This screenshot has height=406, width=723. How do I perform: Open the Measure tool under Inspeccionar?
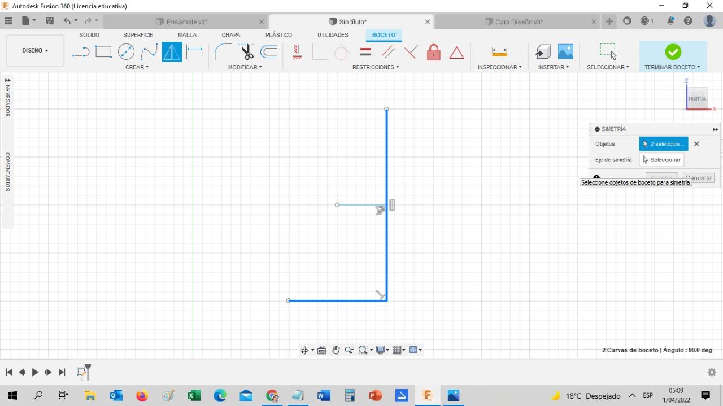point(499,52)
